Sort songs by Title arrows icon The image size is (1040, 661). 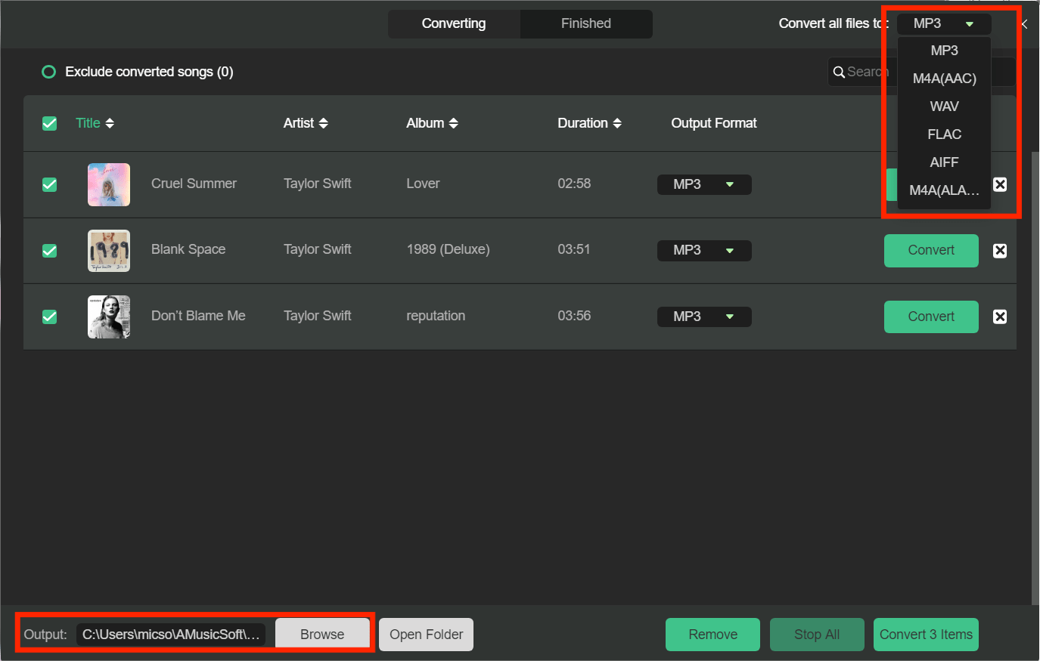click(110, 123)
